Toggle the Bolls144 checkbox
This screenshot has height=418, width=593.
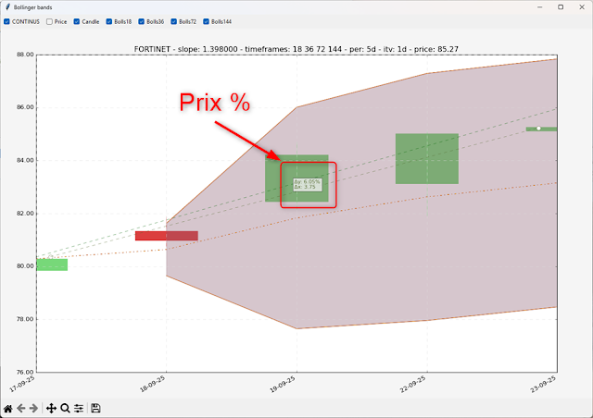(207, 20)
